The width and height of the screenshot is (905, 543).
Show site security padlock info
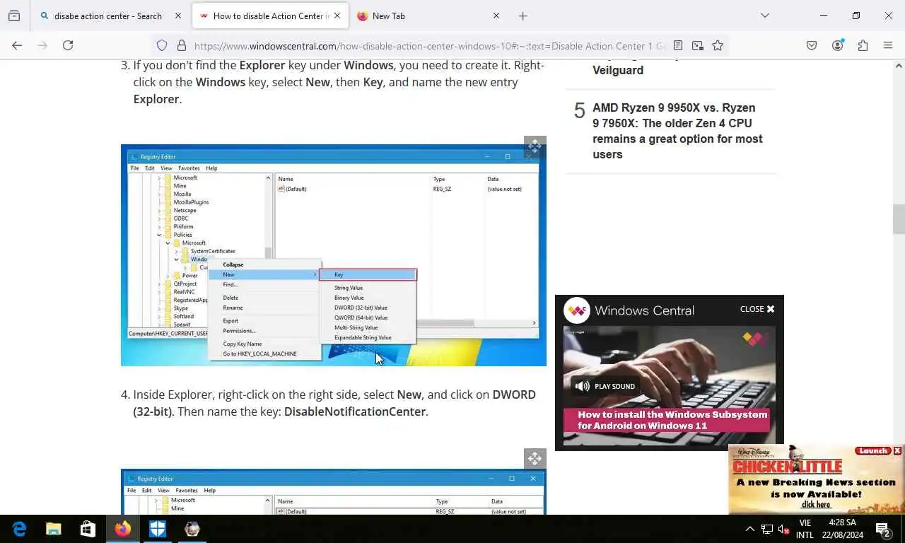[x=182, y=45]
